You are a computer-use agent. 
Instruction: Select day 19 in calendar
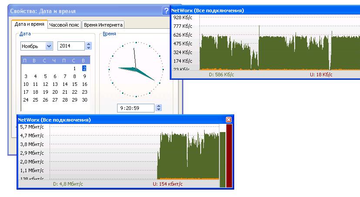[x=45, y=92]
